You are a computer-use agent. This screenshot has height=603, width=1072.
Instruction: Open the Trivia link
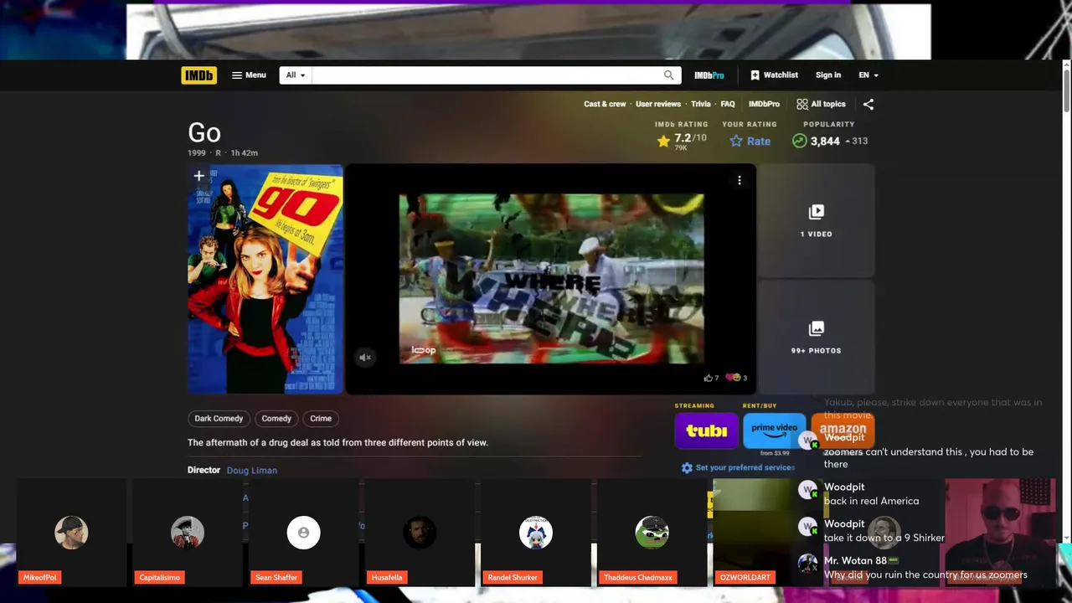[700, 104]
